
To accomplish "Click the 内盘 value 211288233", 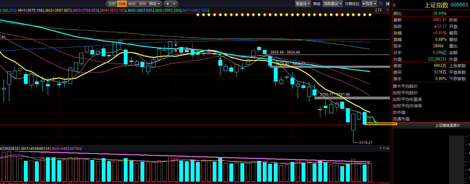I will point(437,59).
